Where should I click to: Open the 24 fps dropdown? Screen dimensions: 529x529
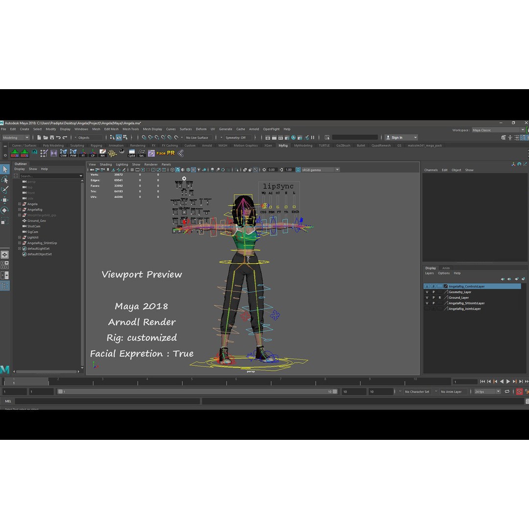point(487,391)
